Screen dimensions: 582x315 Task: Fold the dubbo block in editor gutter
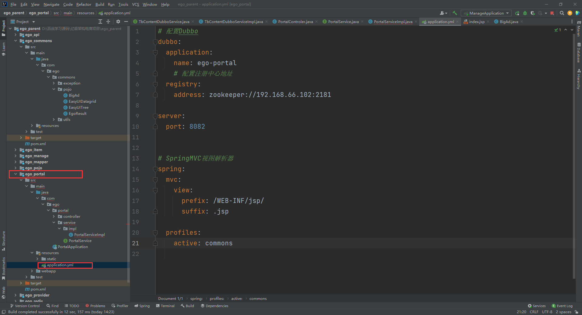pos(155,42)
